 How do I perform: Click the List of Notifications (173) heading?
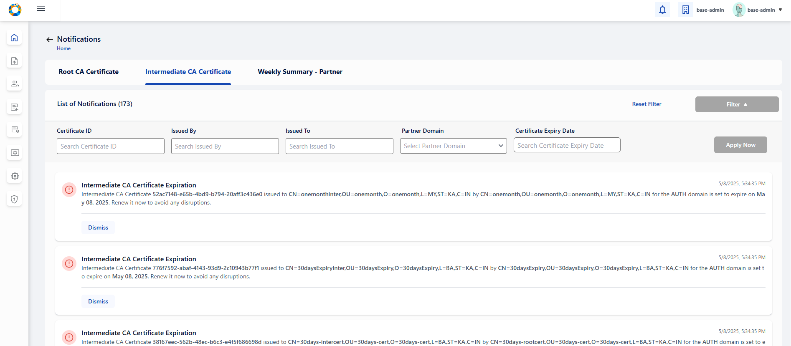click(x=95, y=104)
